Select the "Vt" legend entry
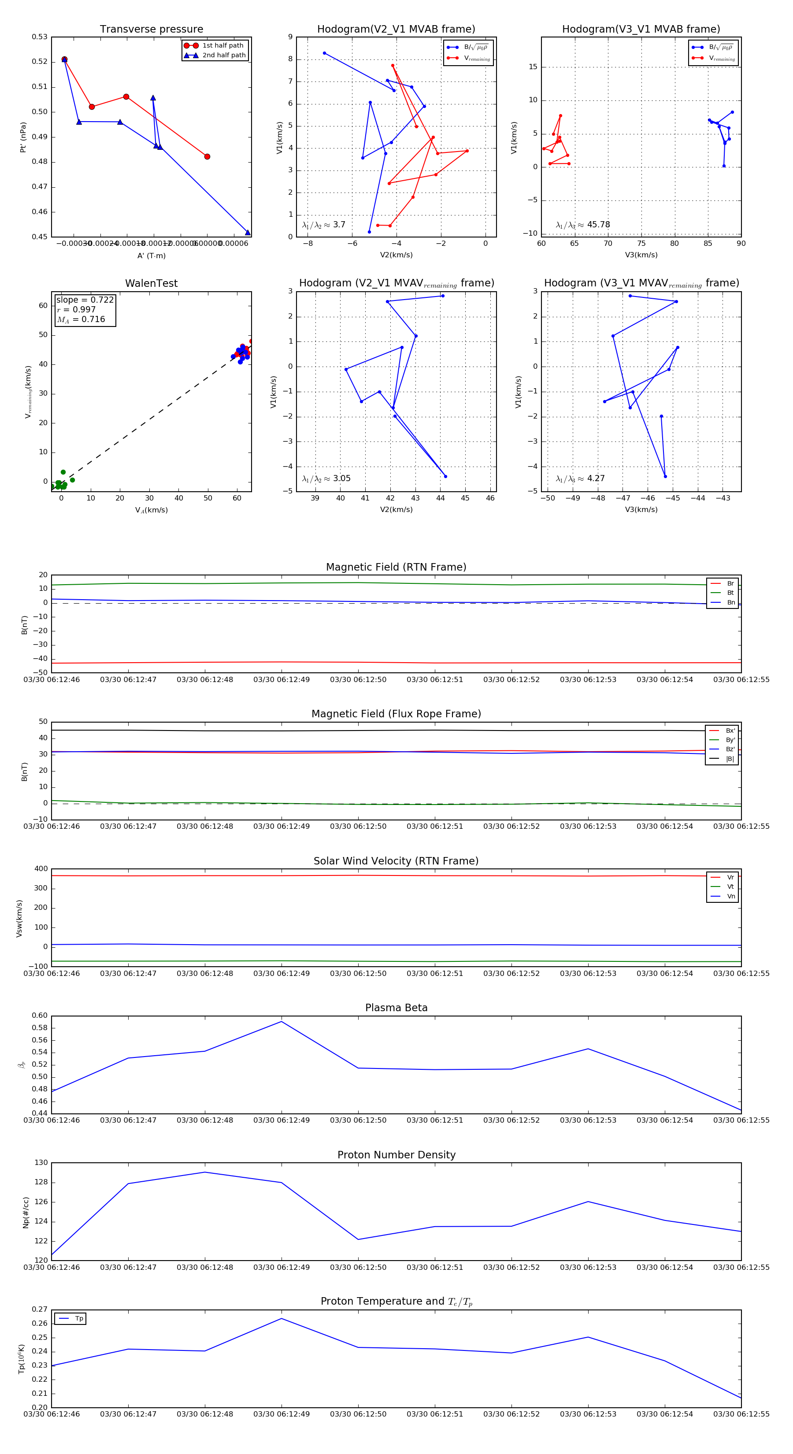 [723, 887]
